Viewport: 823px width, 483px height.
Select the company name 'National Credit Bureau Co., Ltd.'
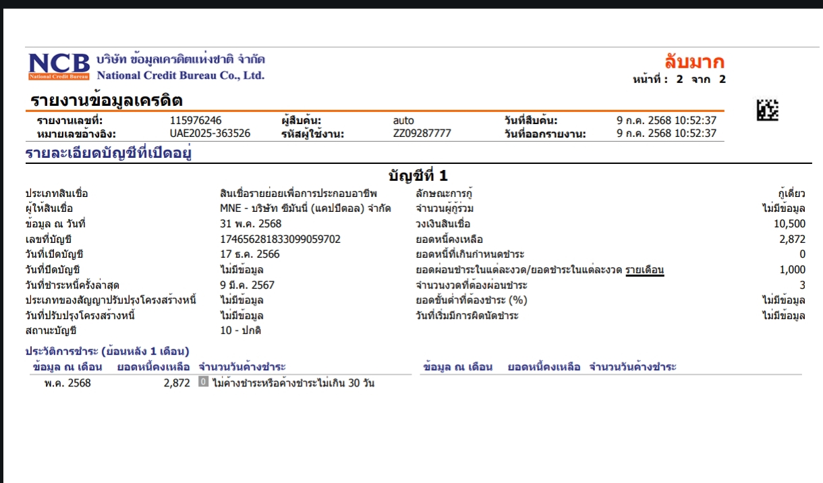click(x=181, y=76)
